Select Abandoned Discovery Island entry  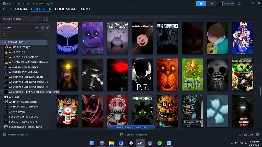[26, 77]
